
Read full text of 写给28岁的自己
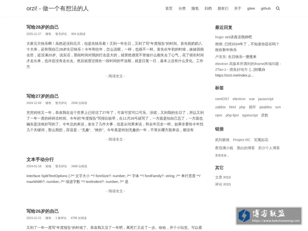116,76
